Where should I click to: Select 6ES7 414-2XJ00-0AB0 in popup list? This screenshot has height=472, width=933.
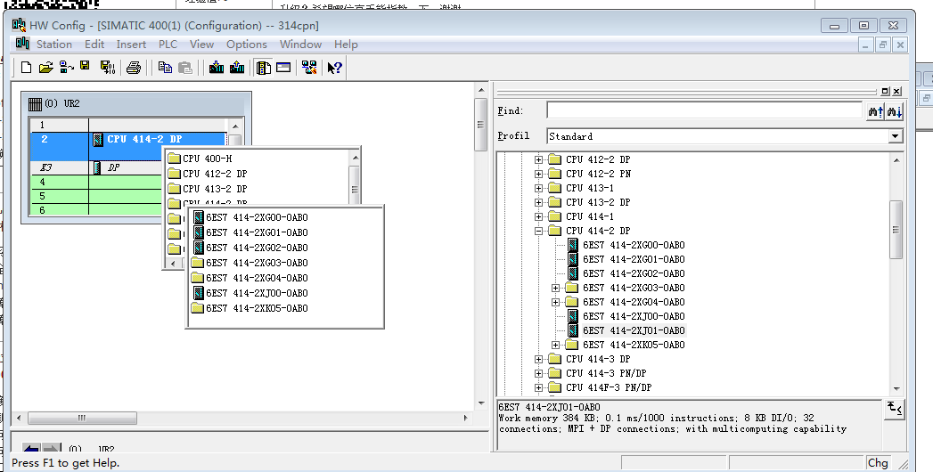click(x=257, y=293)
